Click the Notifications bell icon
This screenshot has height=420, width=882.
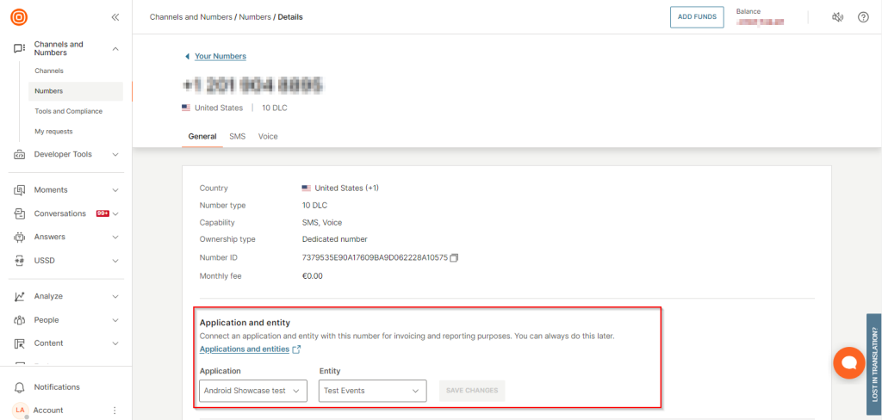[x=19, y=387]
